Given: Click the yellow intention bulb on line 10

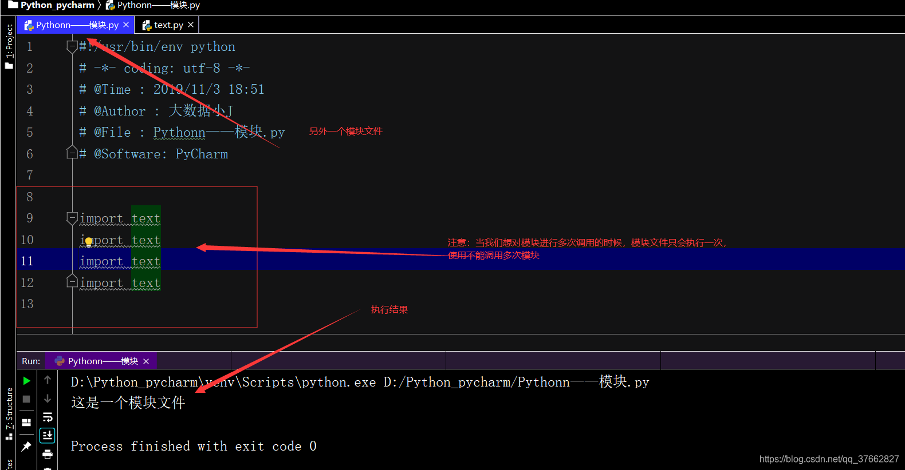Looking at the screenshot, I should (89, 242).
